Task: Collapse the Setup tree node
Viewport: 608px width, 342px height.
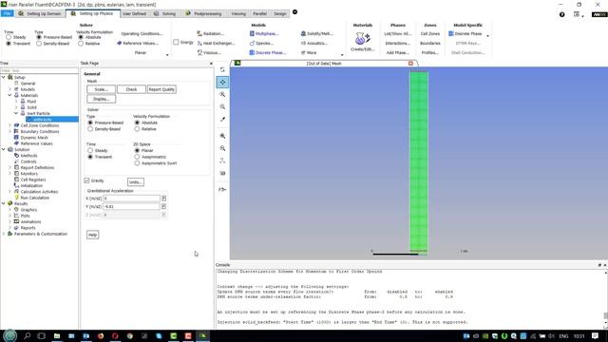Action: tap(4, 78)
